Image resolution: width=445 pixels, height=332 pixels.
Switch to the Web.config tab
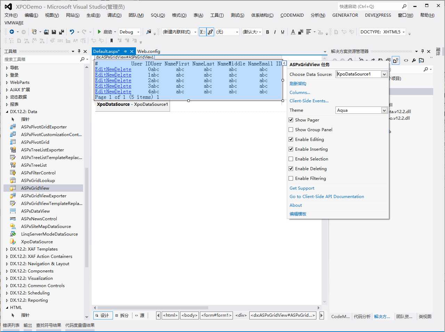click(148, 51)
